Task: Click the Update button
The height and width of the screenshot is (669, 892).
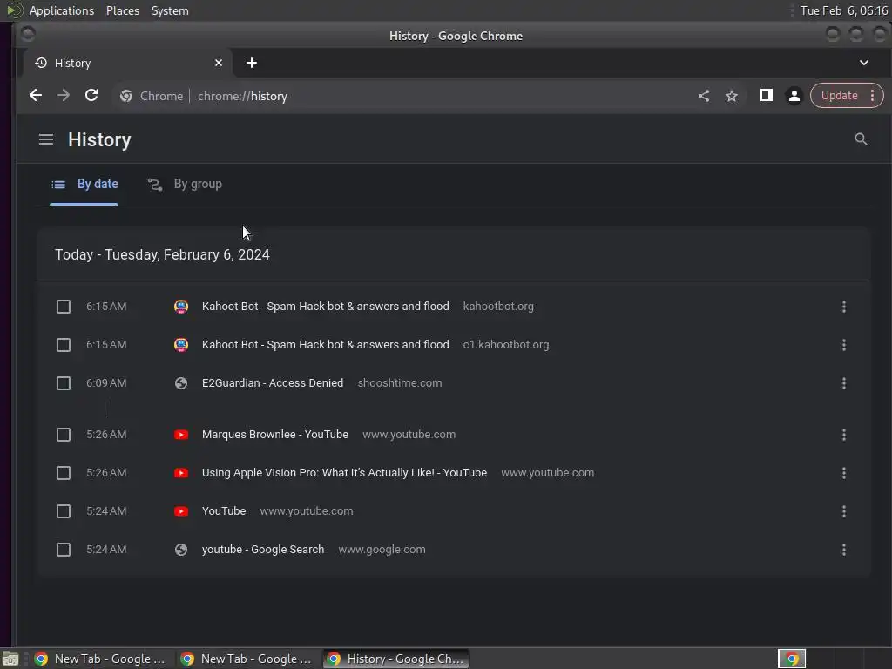Action: [839, 96]
